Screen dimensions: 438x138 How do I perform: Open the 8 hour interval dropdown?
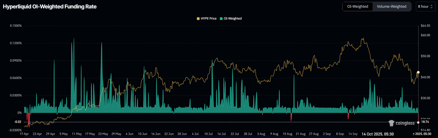pos(425,7)
